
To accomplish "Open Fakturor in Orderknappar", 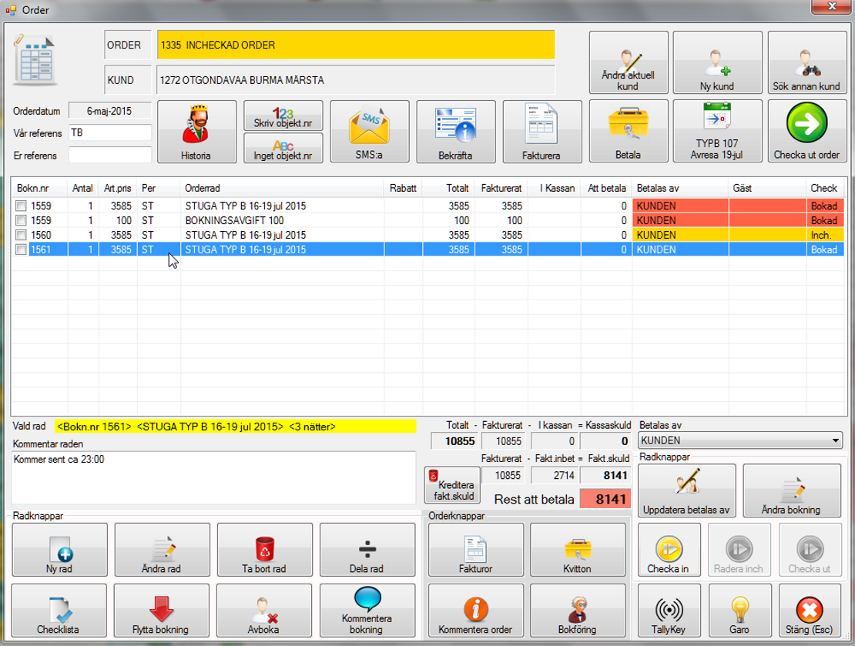I will (475, 550).
